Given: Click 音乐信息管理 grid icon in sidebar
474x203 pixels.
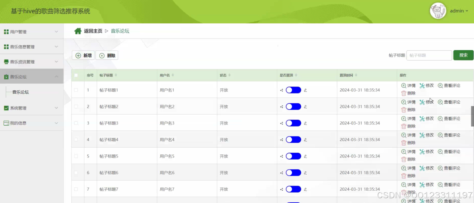Looking at the screenshot, I should point(6,47).
